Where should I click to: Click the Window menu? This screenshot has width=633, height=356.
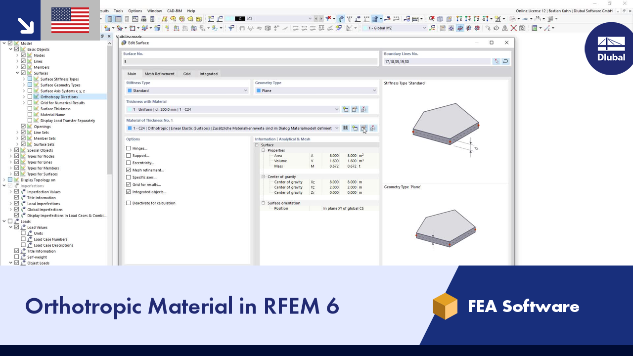click(x=154, y=11)
